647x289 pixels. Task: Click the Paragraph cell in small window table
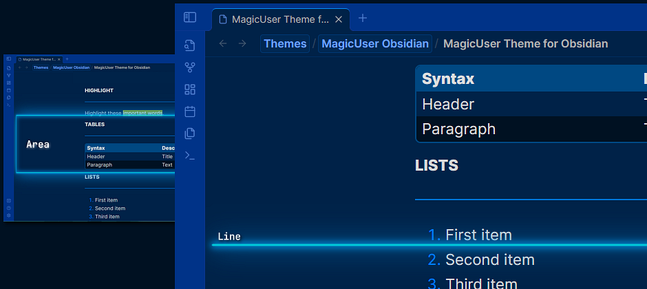[x=99, y=165]
